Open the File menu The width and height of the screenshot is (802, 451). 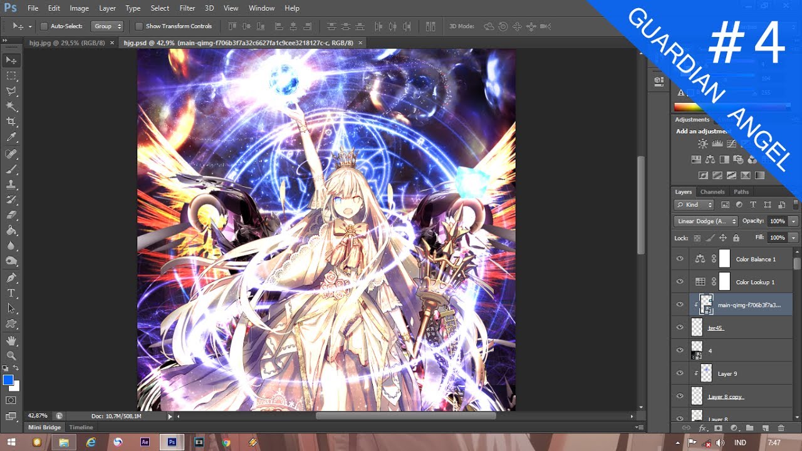(33, 8)
